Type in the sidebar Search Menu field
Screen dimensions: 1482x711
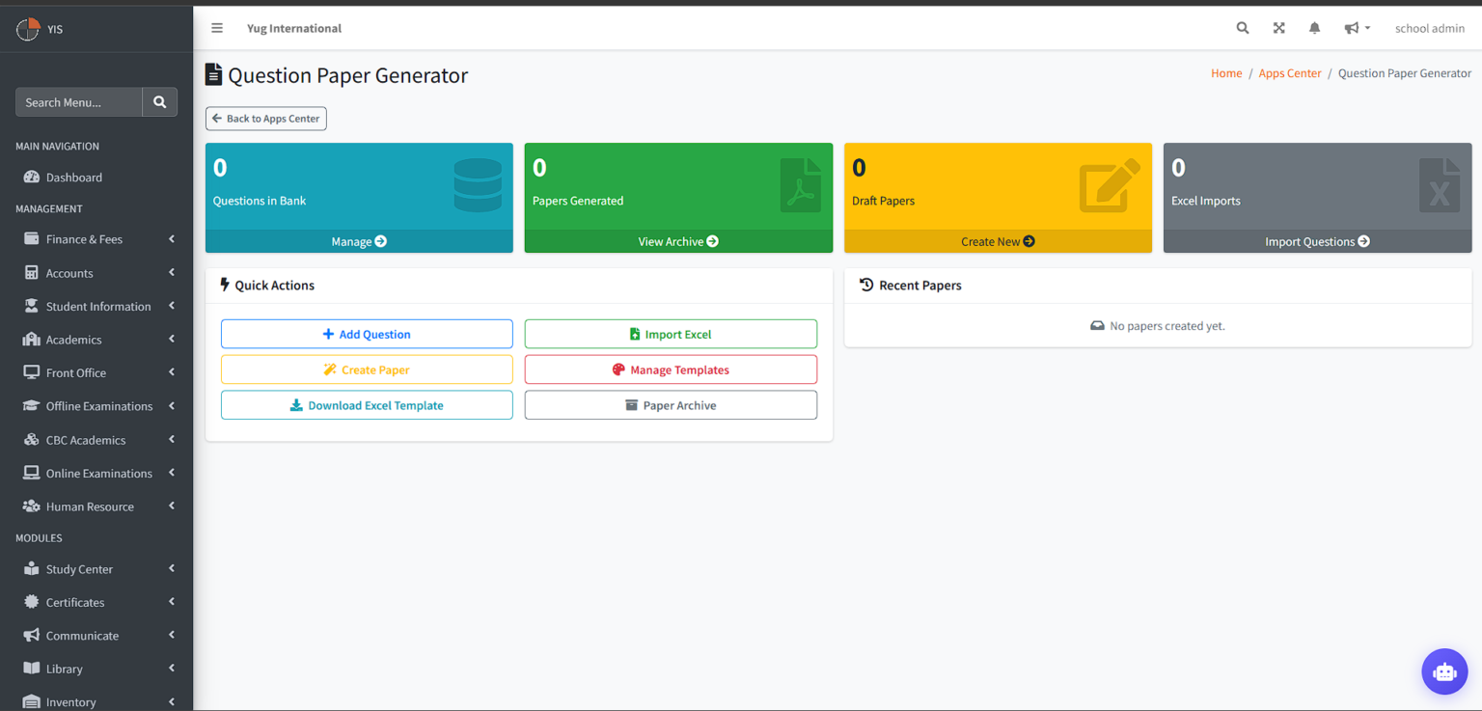(x=78, y=101)
